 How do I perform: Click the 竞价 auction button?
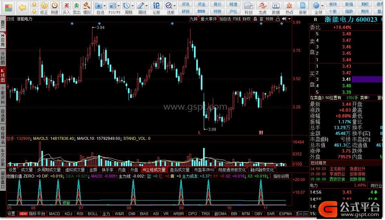pyautogui.click(x=217, y=4)
